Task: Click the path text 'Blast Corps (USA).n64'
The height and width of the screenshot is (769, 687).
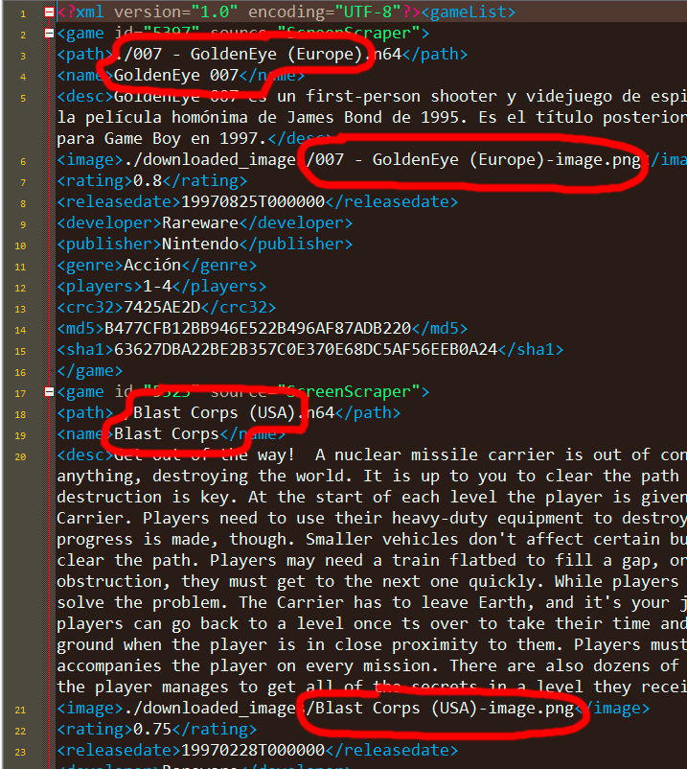Action: coord(234,412)
